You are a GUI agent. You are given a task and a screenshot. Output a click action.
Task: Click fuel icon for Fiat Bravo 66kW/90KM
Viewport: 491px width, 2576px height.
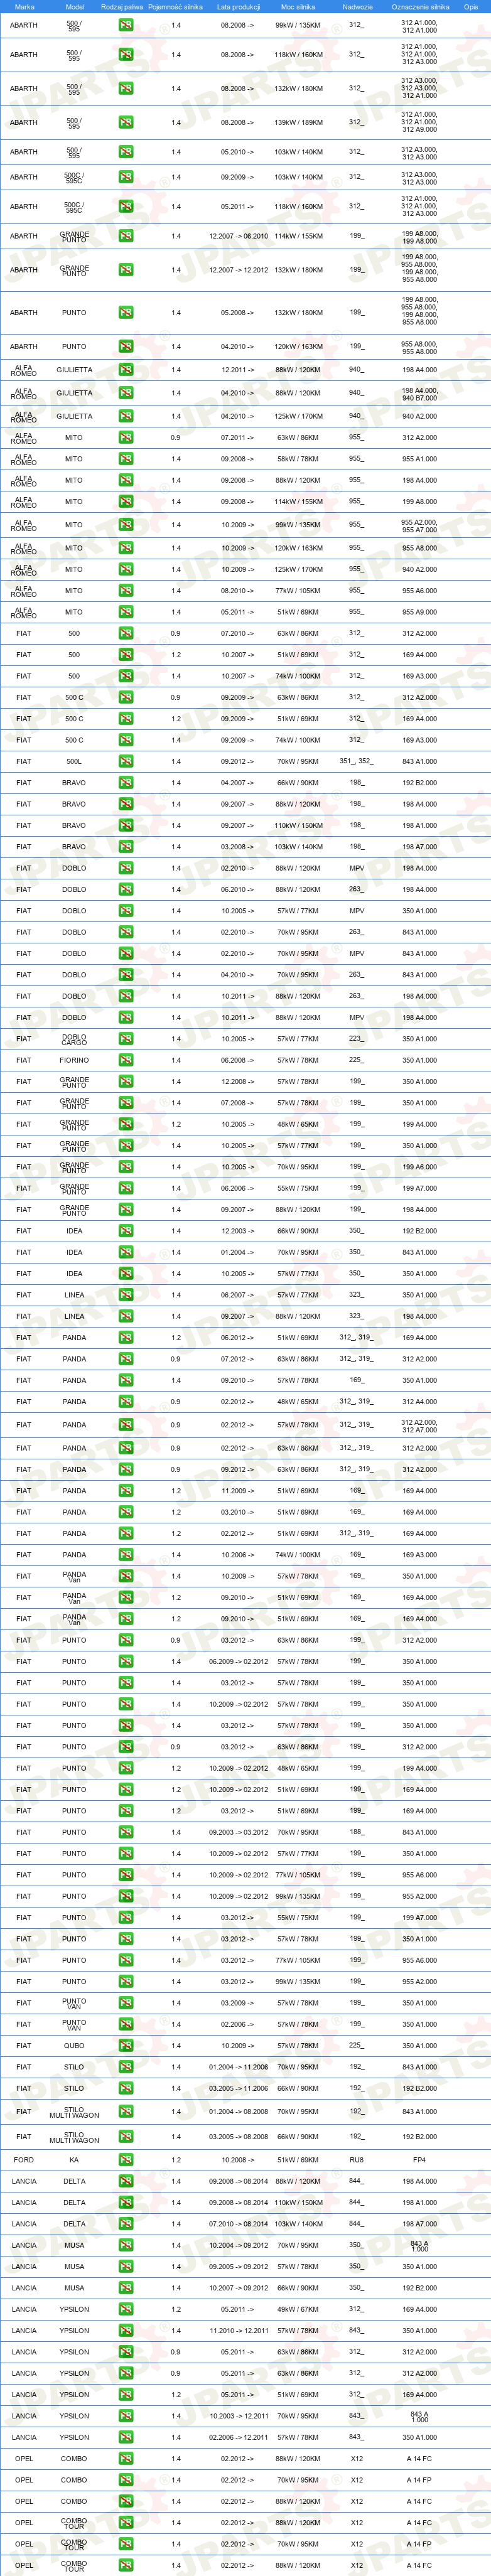click(125, 782)
